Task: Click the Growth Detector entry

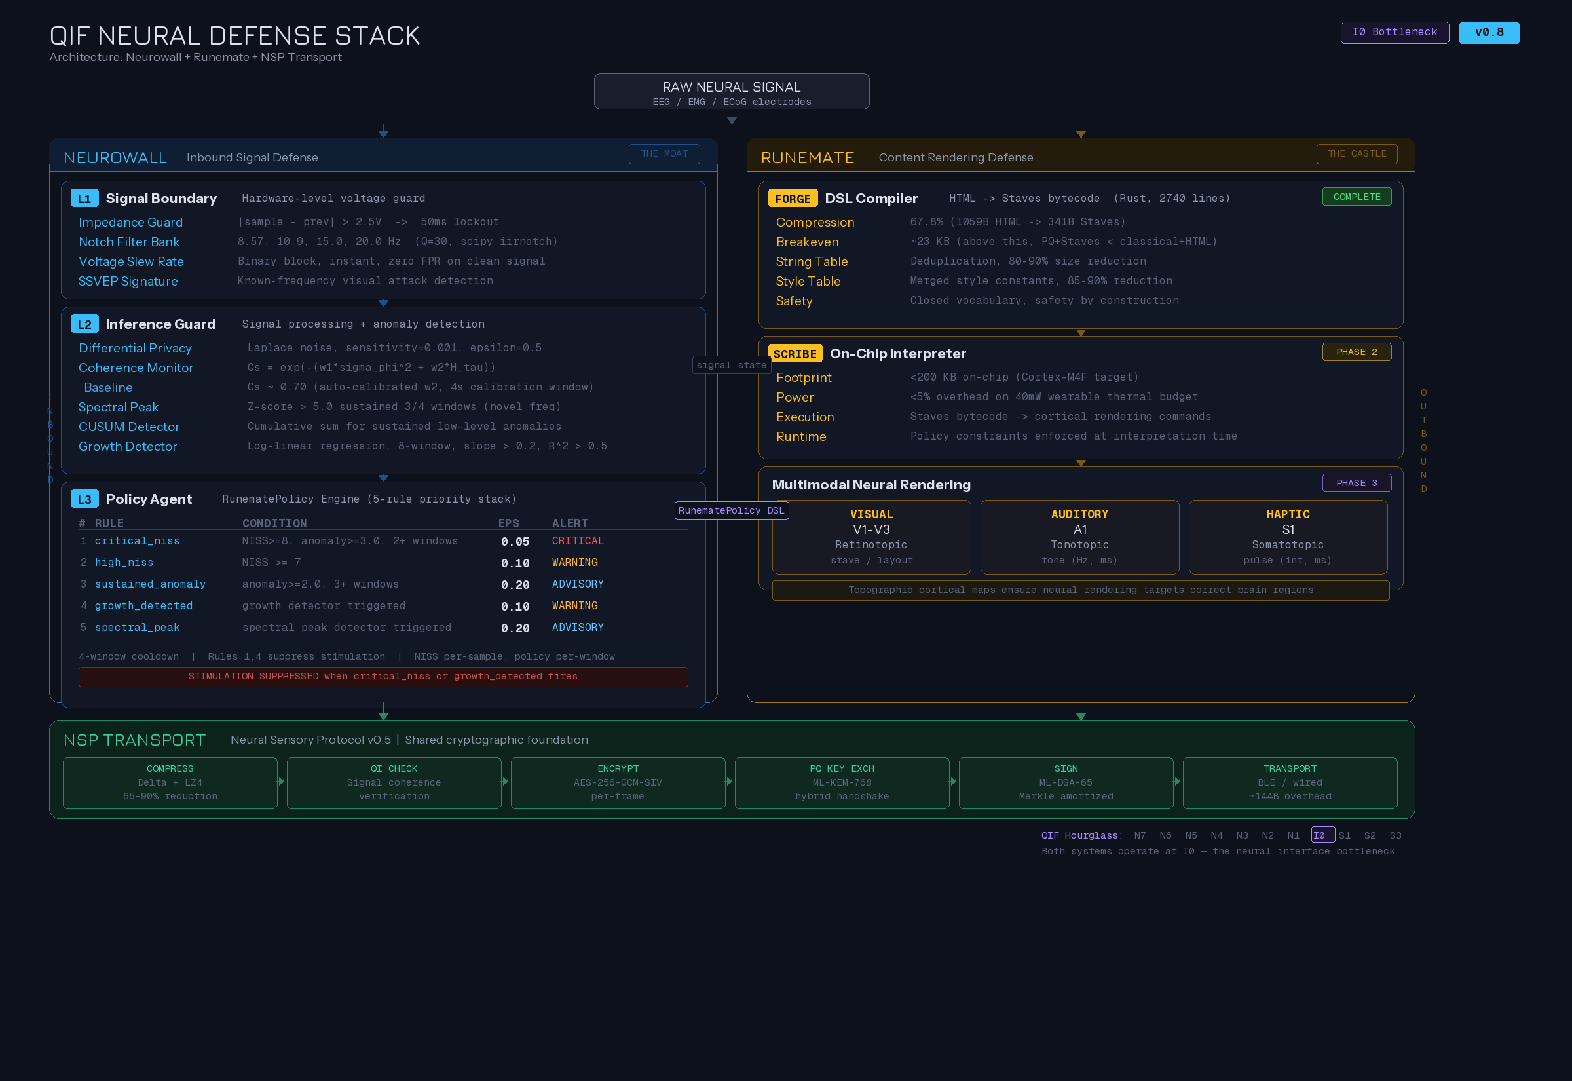Action: point(127,446)
